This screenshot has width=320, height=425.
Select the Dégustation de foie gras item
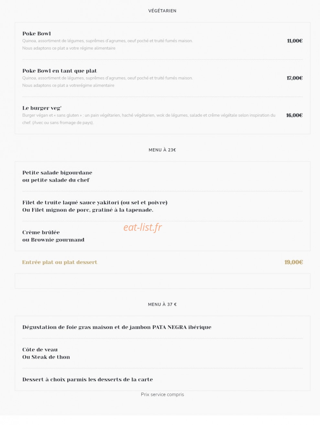tap(117, 327)
